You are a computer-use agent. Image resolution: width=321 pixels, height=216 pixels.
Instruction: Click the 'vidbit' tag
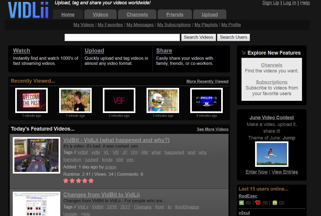82,152
